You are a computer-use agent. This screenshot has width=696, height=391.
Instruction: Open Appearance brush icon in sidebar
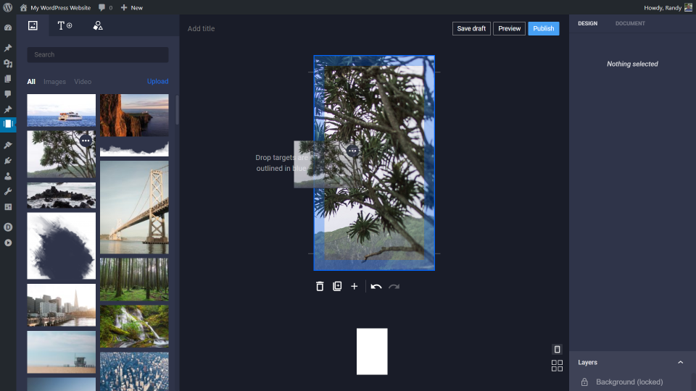tap(8, 145)
